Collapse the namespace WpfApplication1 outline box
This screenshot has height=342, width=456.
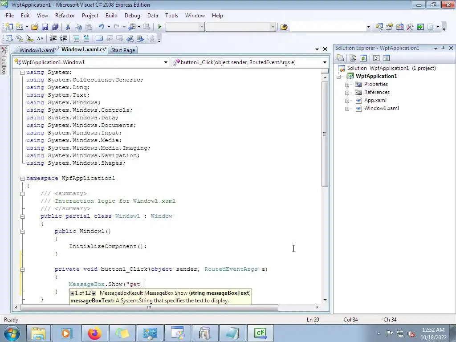pos(22,179)
